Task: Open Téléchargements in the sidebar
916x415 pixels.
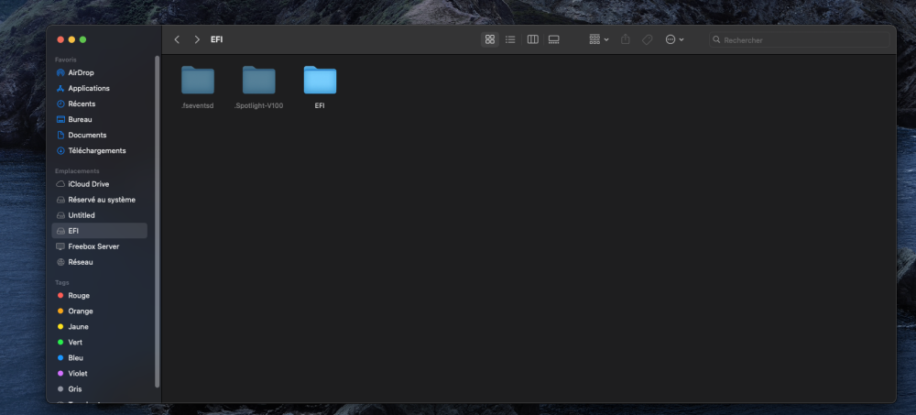Action: (x=99, y=151)
